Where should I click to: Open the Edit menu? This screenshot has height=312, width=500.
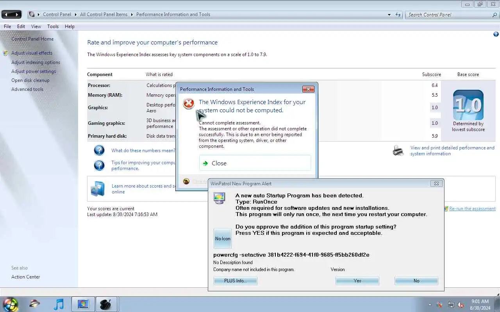(21, 27)
